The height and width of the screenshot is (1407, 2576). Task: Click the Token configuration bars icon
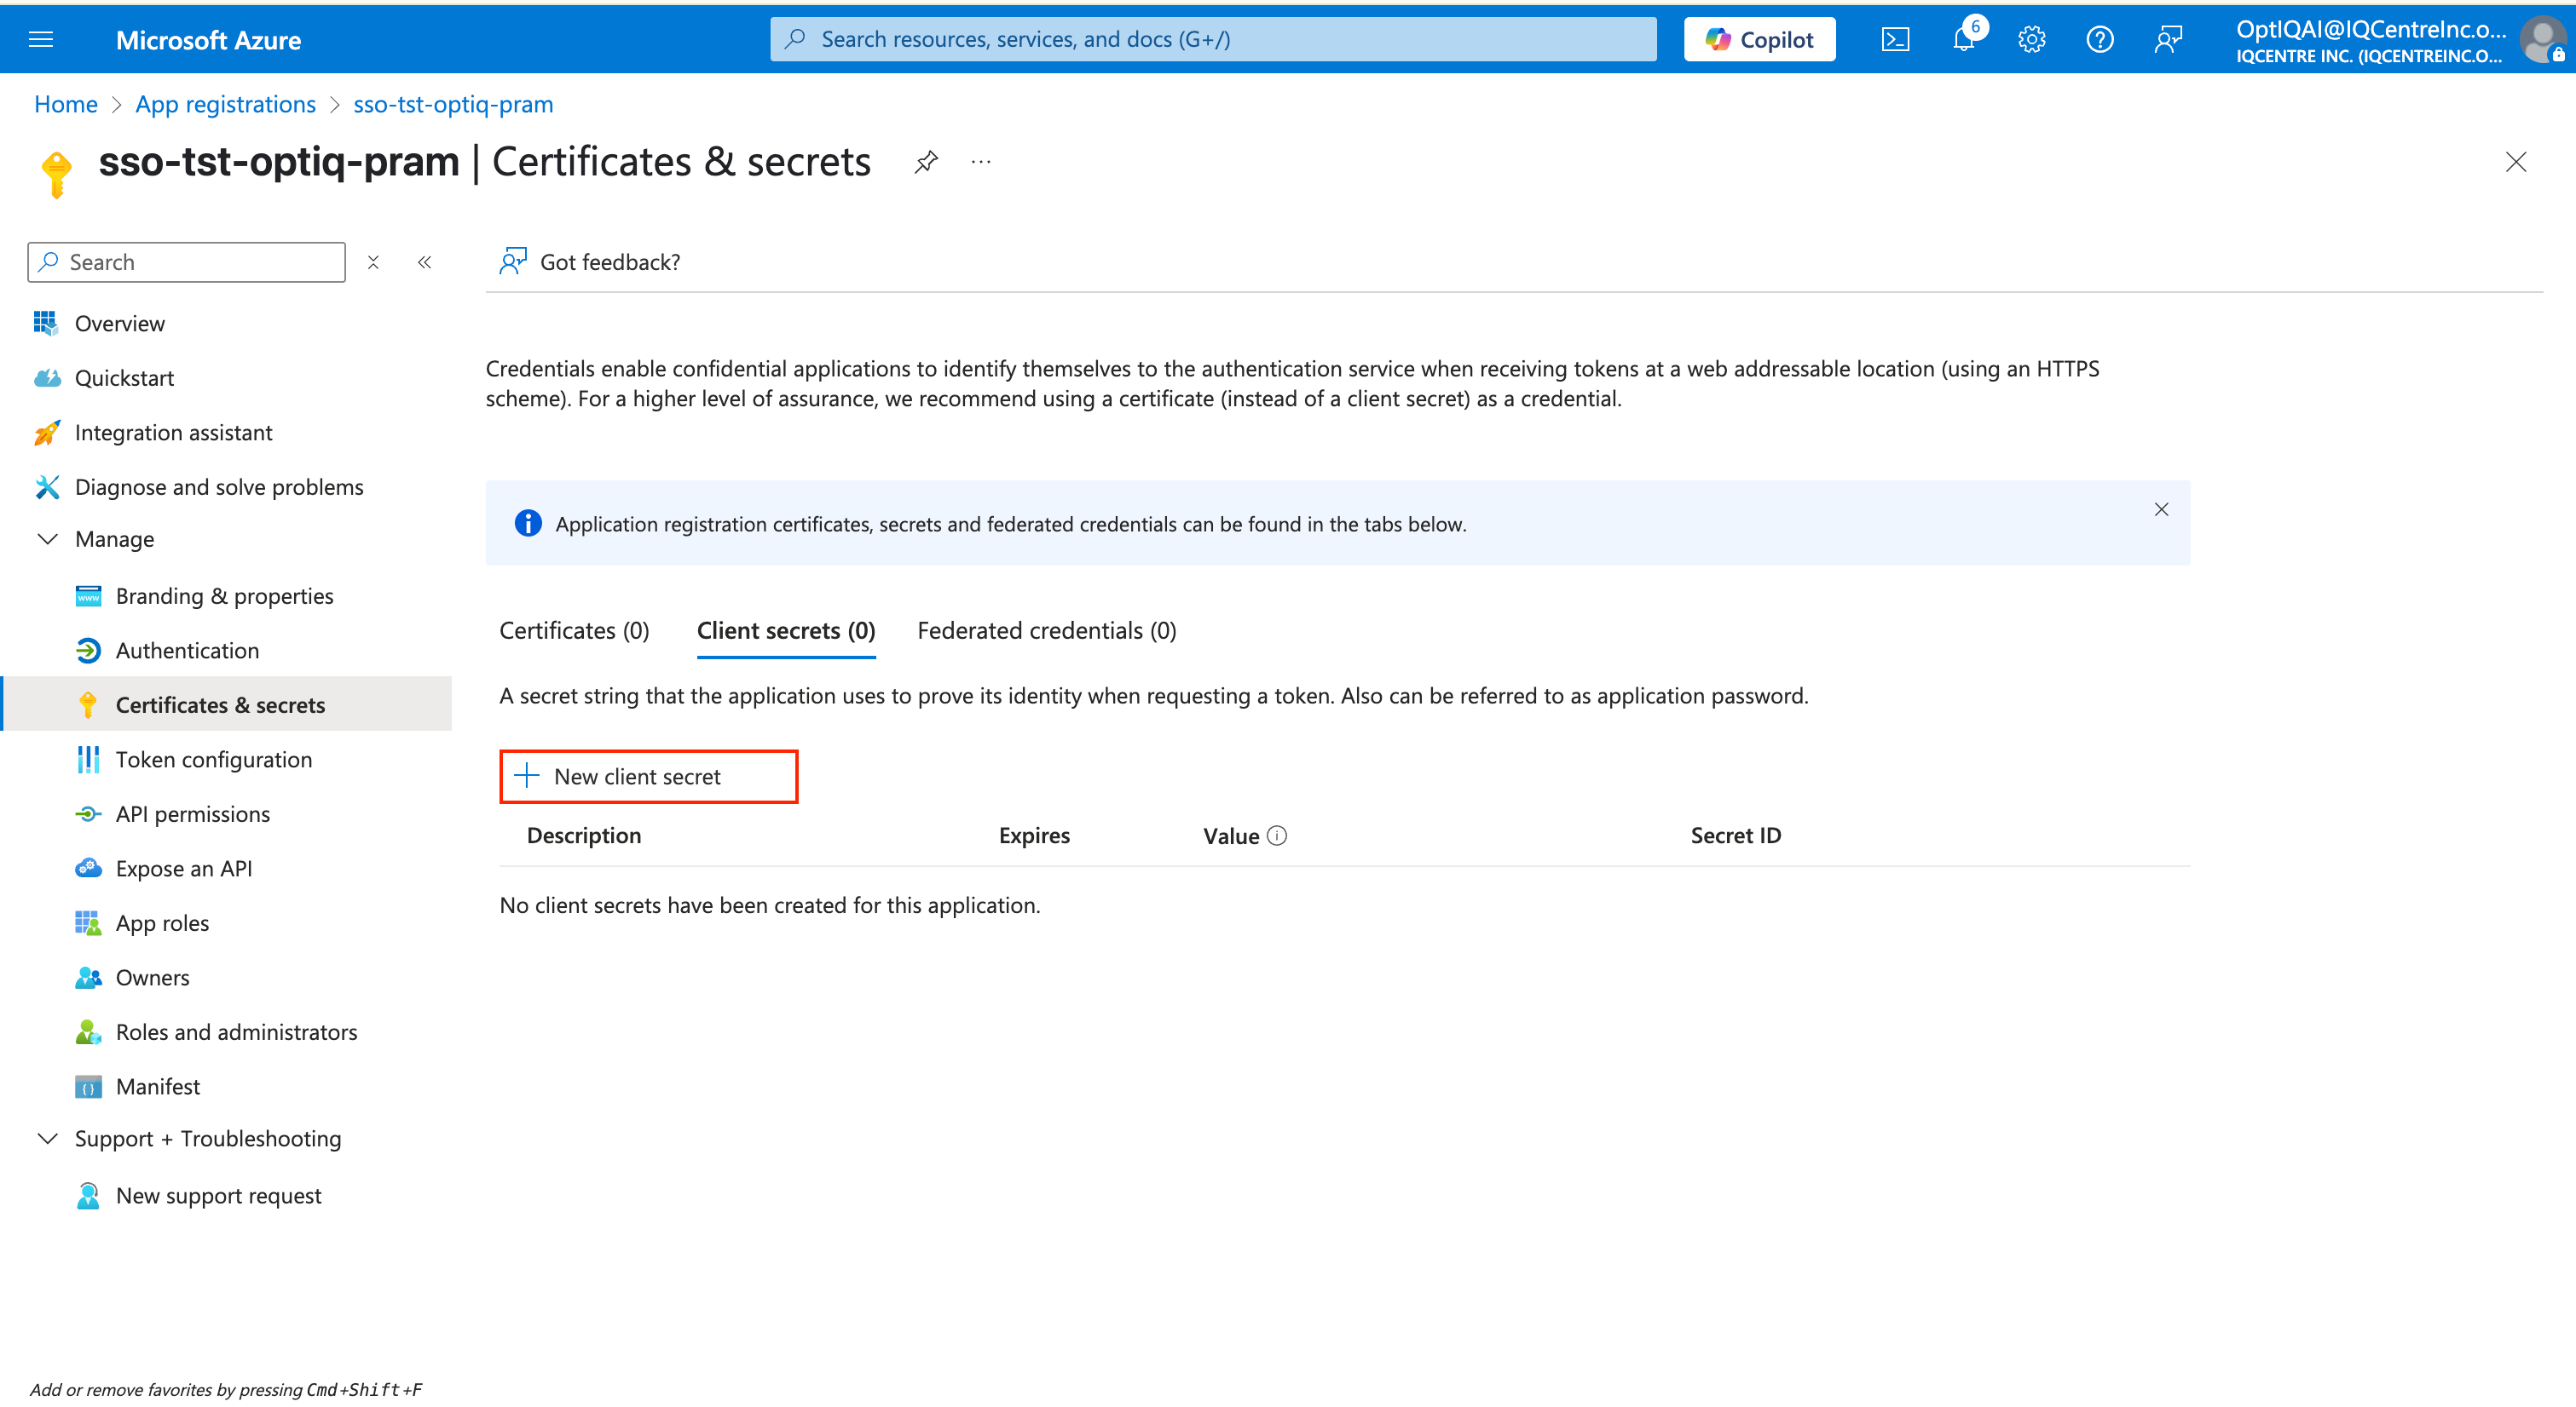(x=88, y=760)
